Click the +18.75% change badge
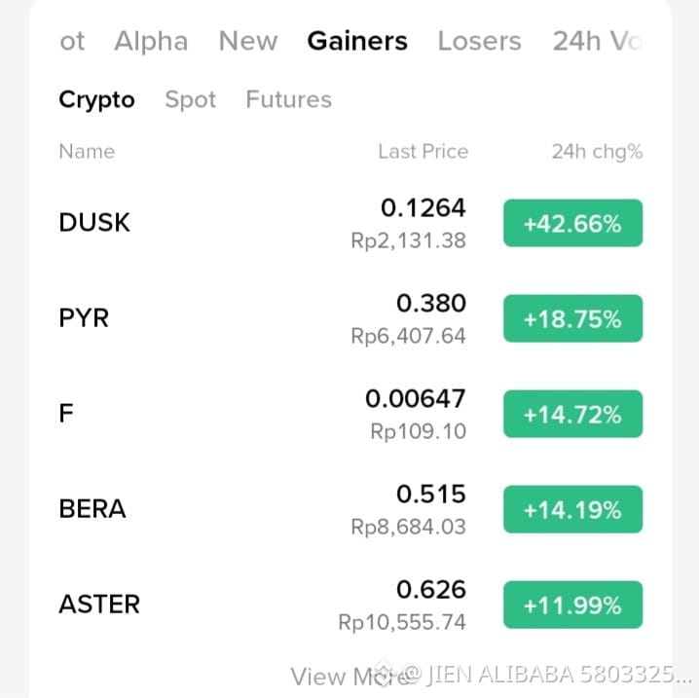The image size is (699, 698). [572, 318]
